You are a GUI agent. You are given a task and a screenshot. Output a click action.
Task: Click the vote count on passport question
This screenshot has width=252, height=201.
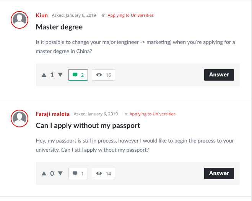pyautogui.click(x=52, y=173)
